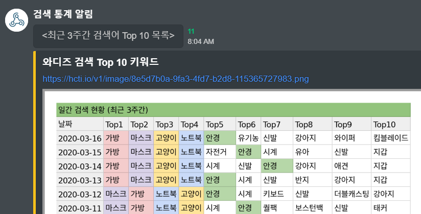Viewport: 421px width, 214px height.
Task: Click 가방 in the 2020-03-12 row
Action: click(x=141, y=194)
